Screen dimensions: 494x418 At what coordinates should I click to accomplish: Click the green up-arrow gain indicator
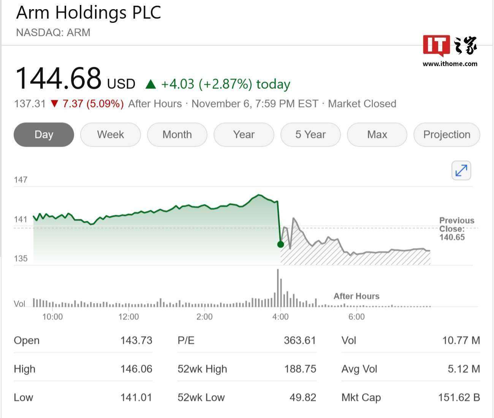pyautogui.click(x=151, y=84)
